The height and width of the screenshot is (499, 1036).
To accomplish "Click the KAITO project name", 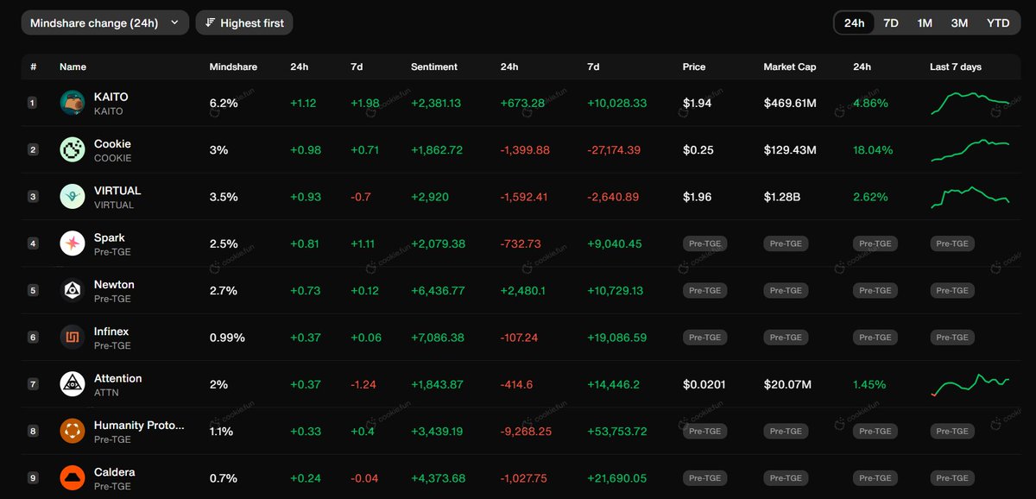I will (x=111, y=97).
